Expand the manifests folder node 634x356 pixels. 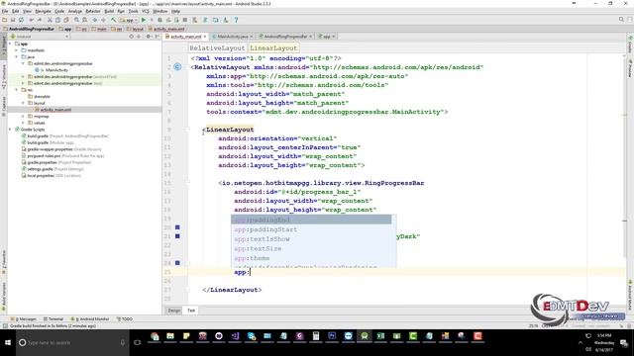(x=17, y=50)
